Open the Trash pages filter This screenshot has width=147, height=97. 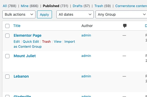[x=99, y=6]
